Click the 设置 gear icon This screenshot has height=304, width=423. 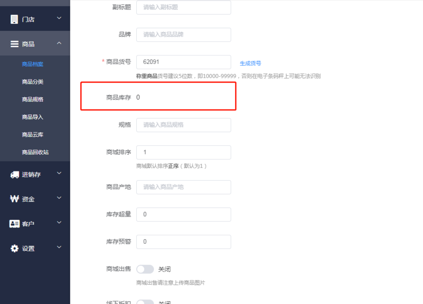coord(15,249)
